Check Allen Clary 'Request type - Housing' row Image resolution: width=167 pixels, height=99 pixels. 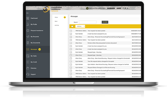tap(71, 55)
